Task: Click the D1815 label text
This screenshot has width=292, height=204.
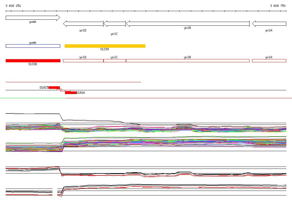Action: coord(44,87)
